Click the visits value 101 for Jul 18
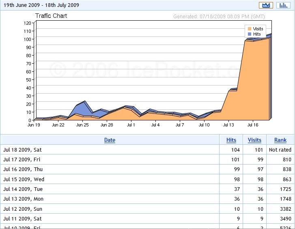The height and width of the screenshot is (229, 295). (259, 150)
